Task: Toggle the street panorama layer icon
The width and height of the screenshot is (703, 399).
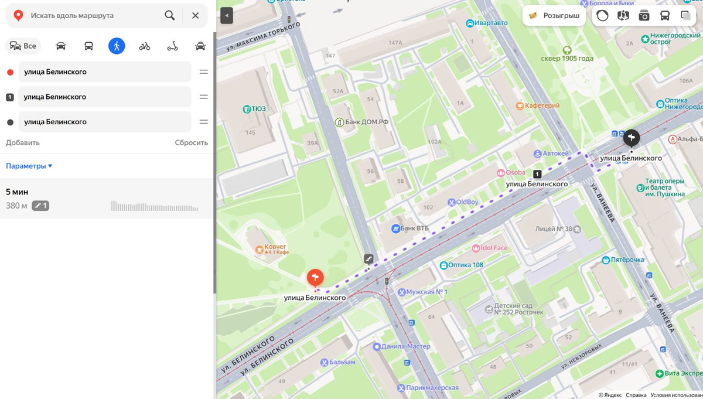Action: tap(623, 16)
